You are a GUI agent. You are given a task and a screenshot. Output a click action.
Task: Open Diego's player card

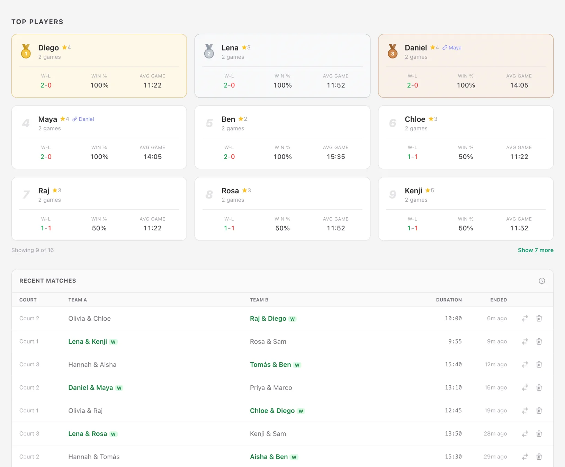(99, 66)
